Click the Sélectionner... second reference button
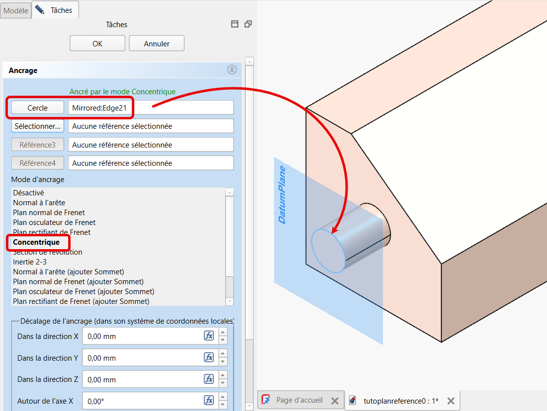The height and width of the screenshot is (411, 547). pyautogui.click(x=38, y=126)
